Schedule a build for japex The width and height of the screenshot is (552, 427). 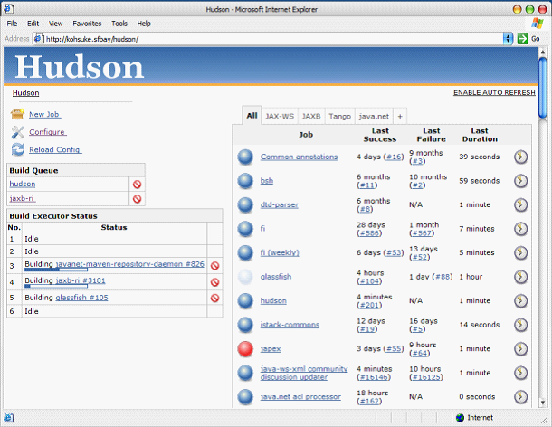(520, 349)
